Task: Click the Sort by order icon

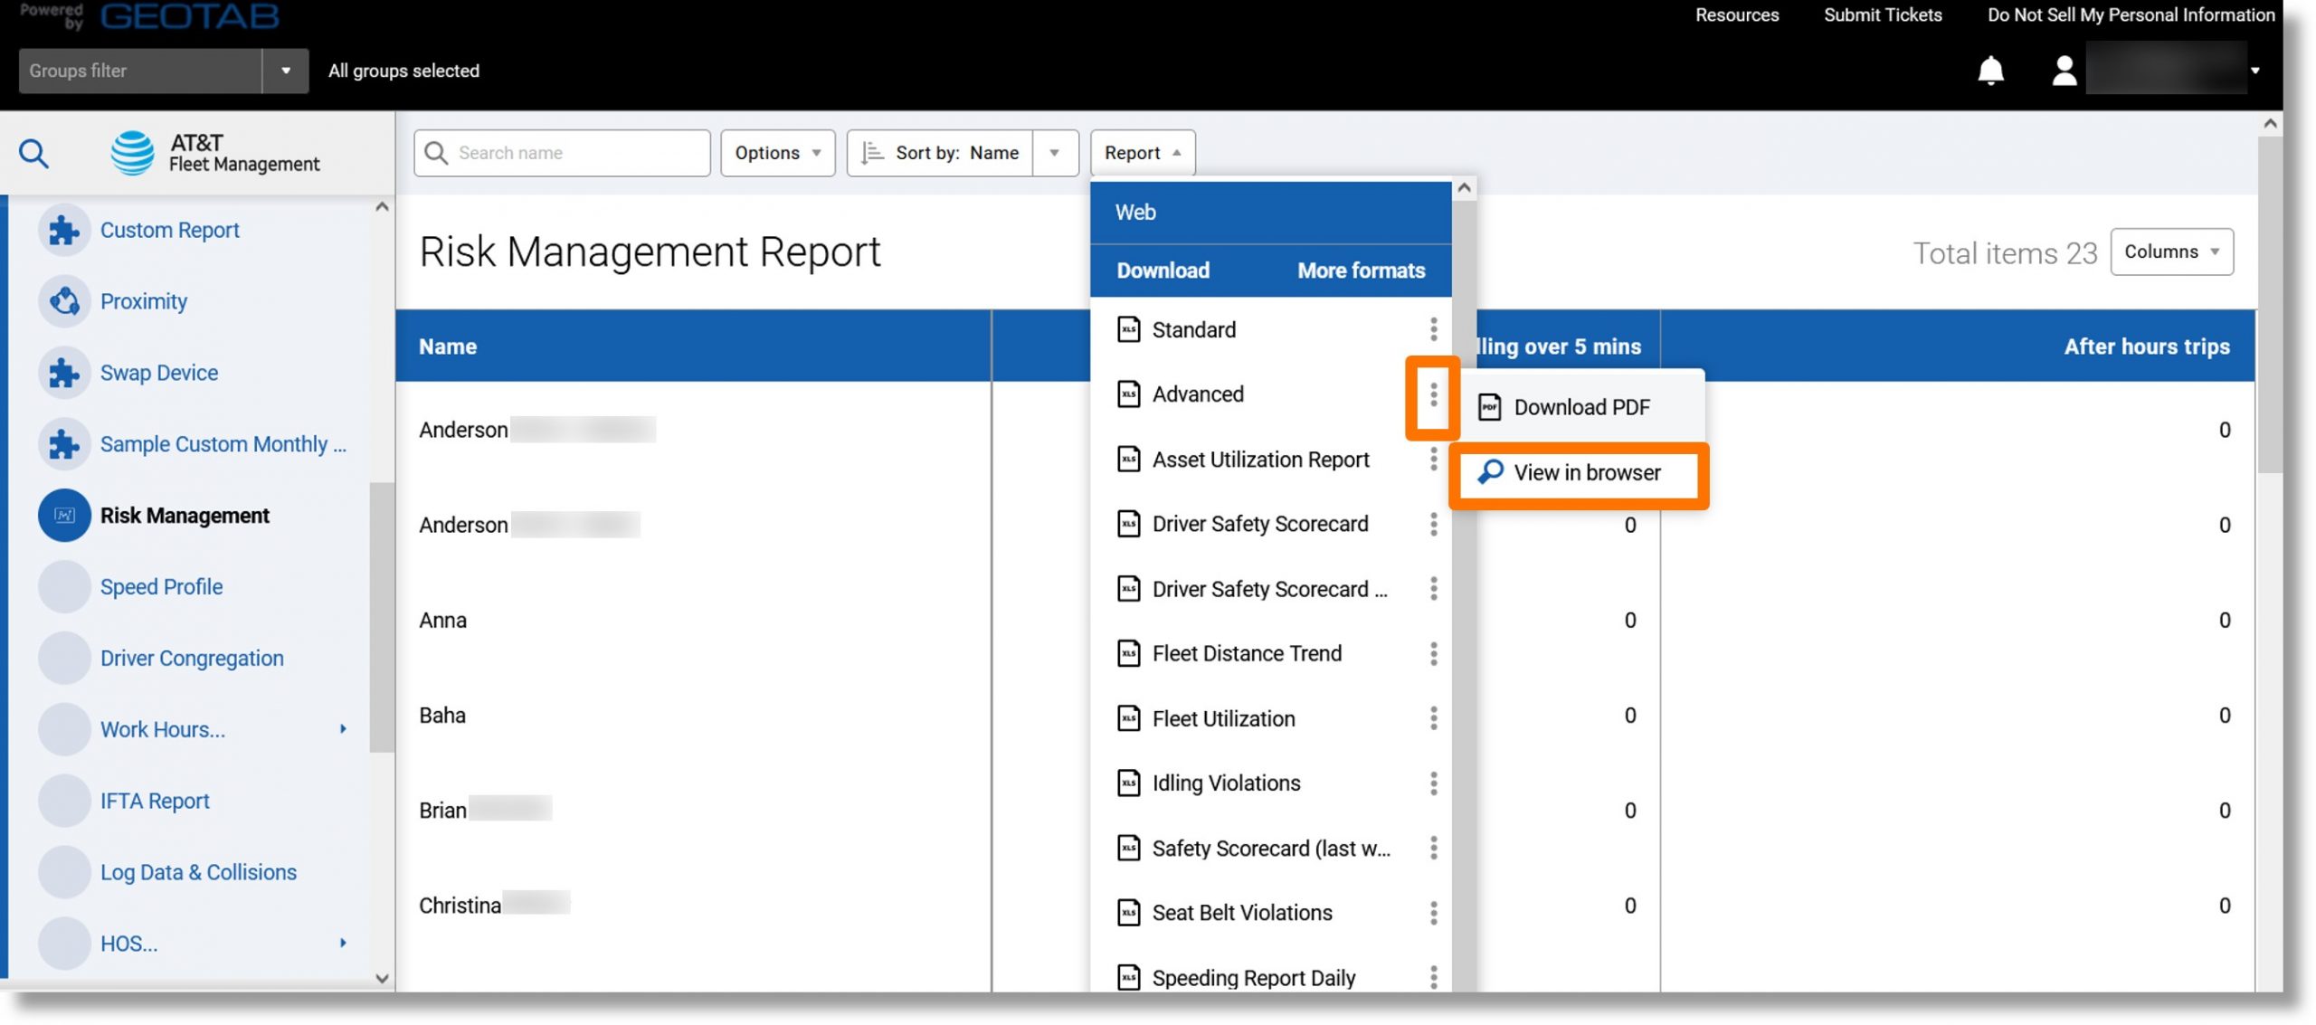Action: click(871, 153)
